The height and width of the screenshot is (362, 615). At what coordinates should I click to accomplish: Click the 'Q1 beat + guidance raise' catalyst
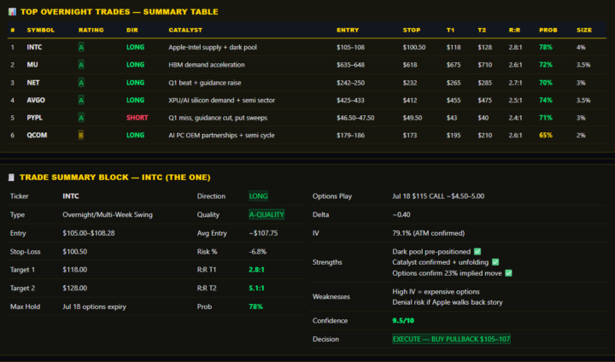(205, 83)
